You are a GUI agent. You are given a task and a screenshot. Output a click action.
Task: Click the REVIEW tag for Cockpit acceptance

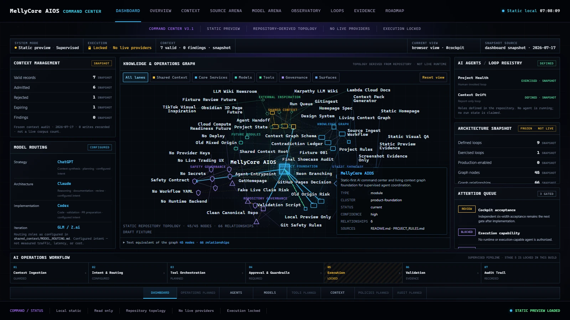(467, 209)
